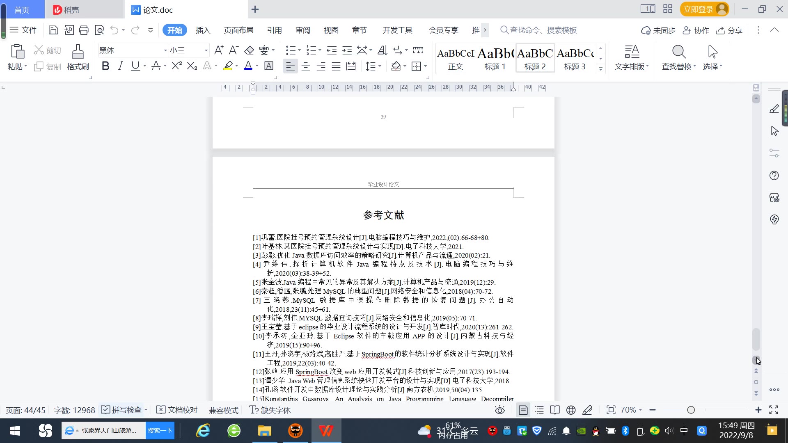This screenshot has width=788, height=443.
Task: Open the font name dropdown 黑体
Action: (x=165, y=50)
